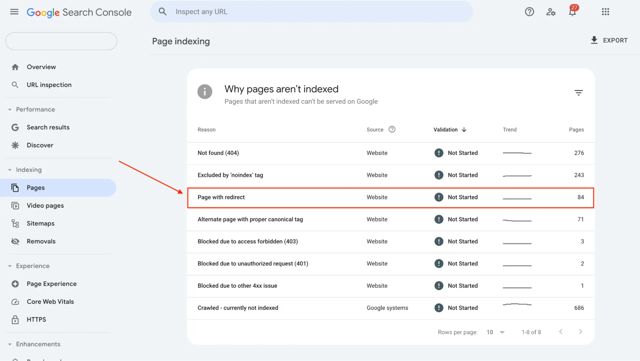
Task: Collapse the Performance section
Action: point(9,109)
